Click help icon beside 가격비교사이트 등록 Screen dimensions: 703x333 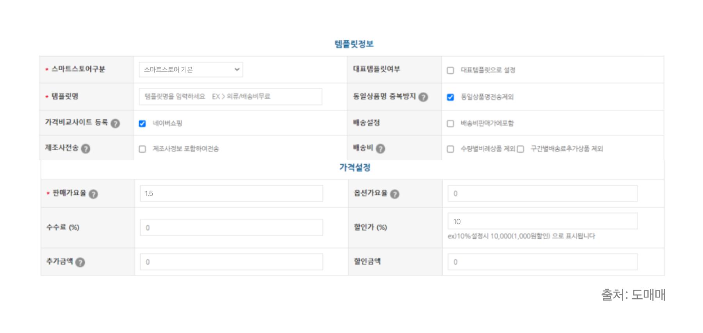coord(115,123)
